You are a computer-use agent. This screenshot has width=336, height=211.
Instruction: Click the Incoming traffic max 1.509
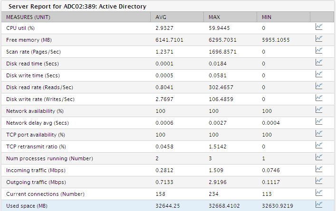point(216,170)
